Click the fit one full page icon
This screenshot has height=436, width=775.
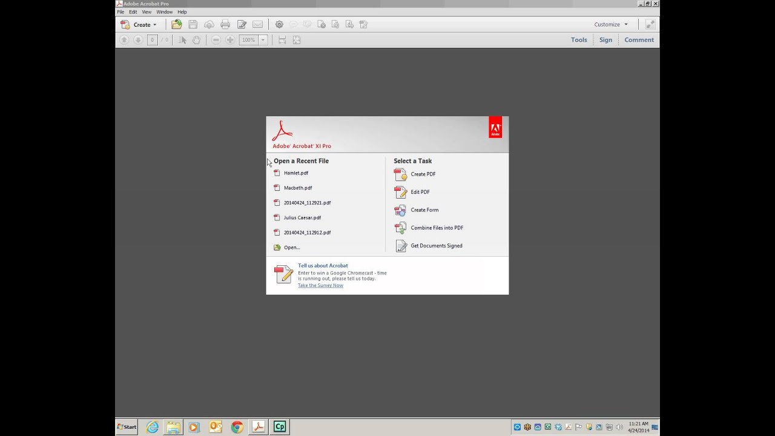[297, 40]
